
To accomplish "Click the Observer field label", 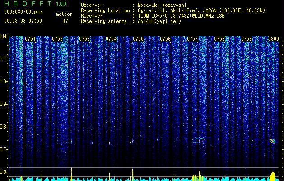I will [92, 5].
